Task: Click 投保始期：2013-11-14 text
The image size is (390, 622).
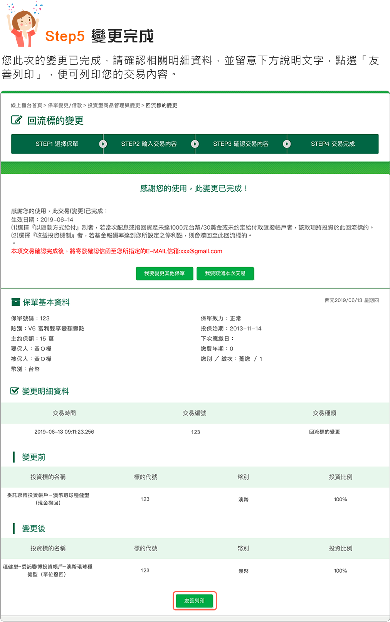Action: (231, 329)
